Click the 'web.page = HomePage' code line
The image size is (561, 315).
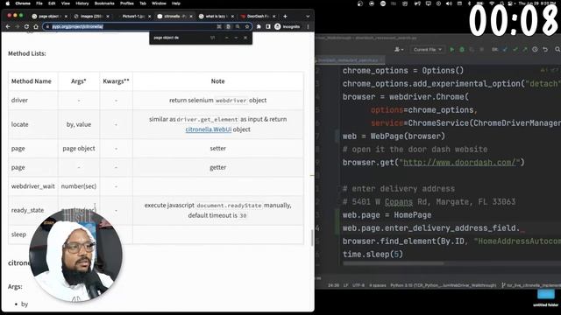tap(387, 215)
